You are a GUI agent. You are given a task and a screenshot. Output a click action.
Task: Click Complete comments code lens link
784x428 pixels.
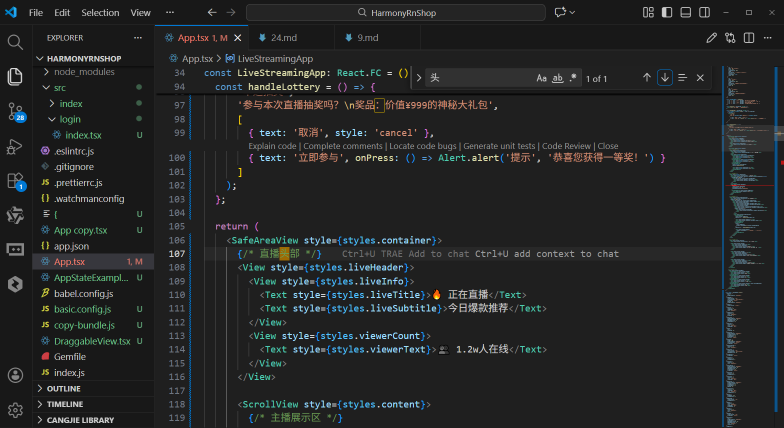(x=343, y=146)
